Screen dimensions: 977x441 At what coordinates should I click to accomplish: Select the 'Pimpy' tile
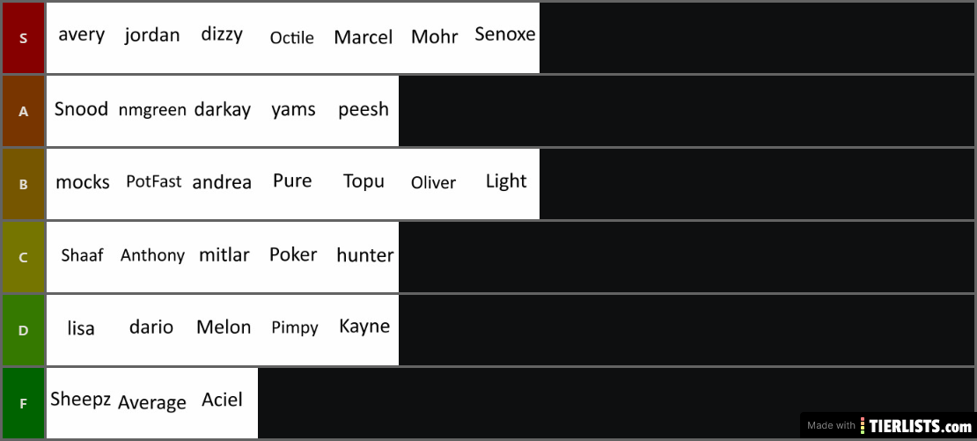click(x=293, y=330)
